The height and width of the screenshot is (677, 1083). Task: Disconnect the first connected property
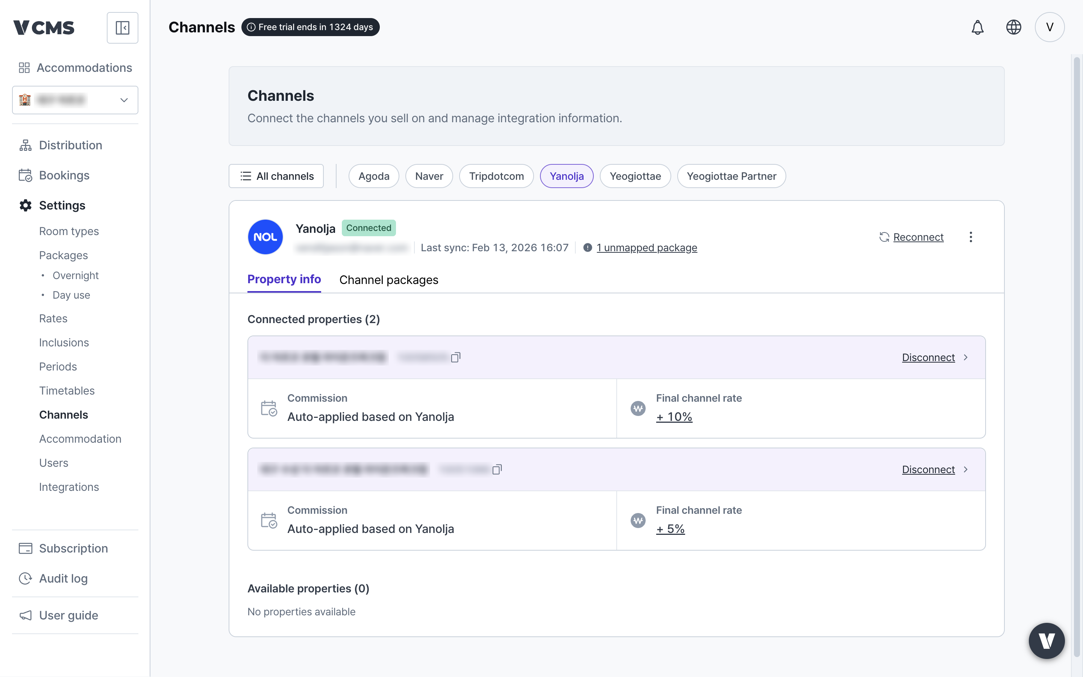point(928,357)
